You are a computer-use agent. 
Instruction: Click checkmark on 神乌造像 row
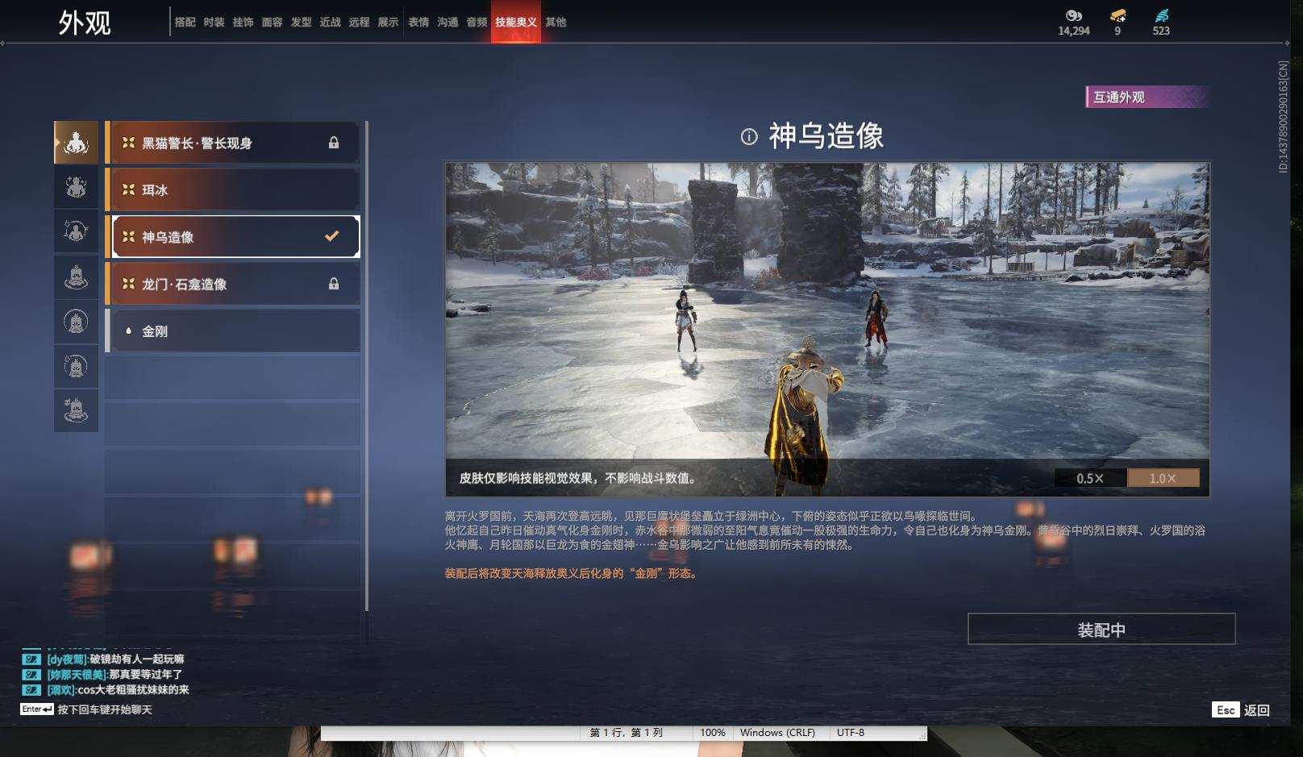tap(331, 236)
